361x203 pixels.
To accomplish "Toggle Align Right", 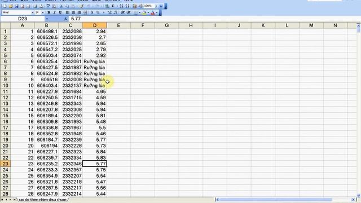I will pyautogui.click(x=79, y=12).
